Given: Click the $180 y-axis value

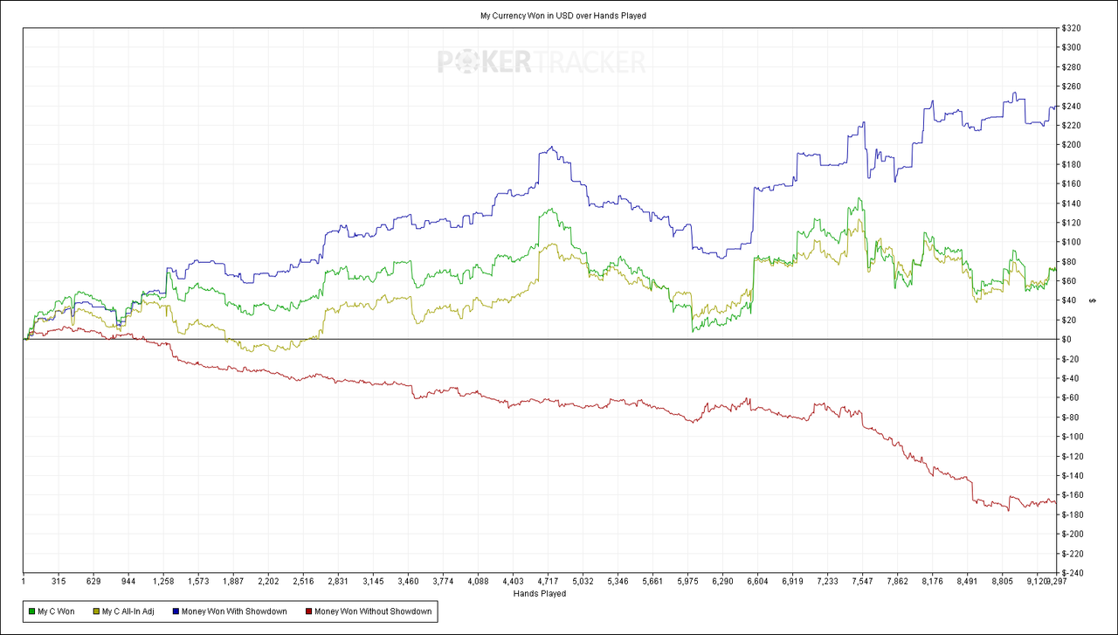Looking at the screenshot, I should pyautogui.click(x=1070, y=164).
